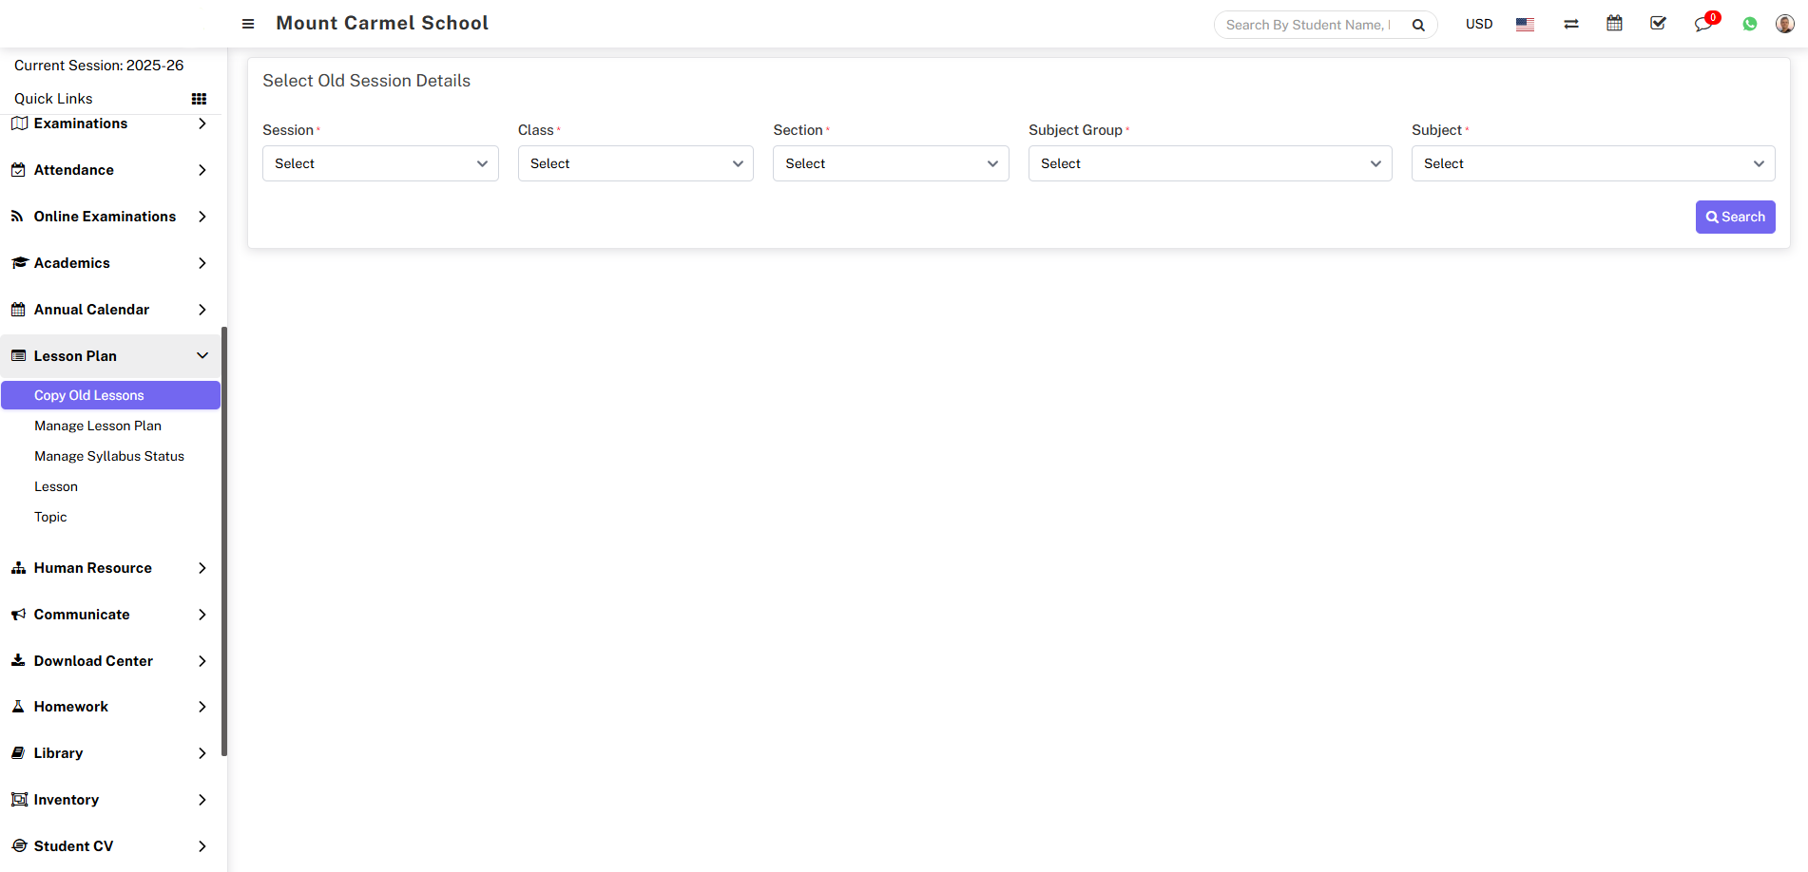Viewport: 1808px width, 872px height.
Task: Click the switch session arrows icon
Action: [x=1570, y=25]
